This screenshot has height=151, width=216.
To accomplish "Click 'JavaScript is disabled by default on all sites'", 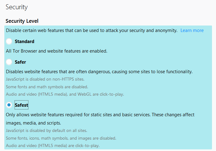I will click(46, 130).
